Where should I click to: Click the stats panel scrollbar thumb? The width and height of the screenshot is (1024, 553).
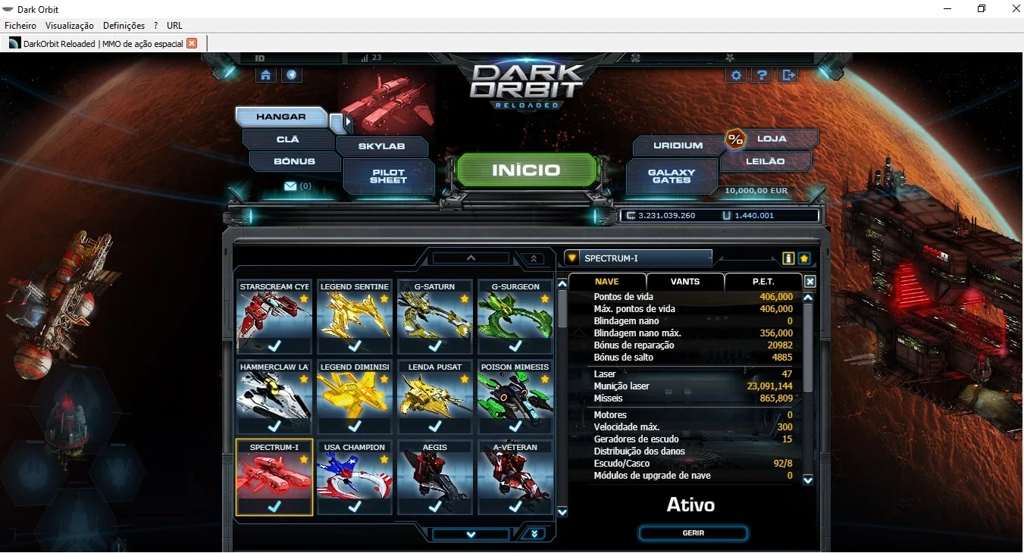pos(808,348)
